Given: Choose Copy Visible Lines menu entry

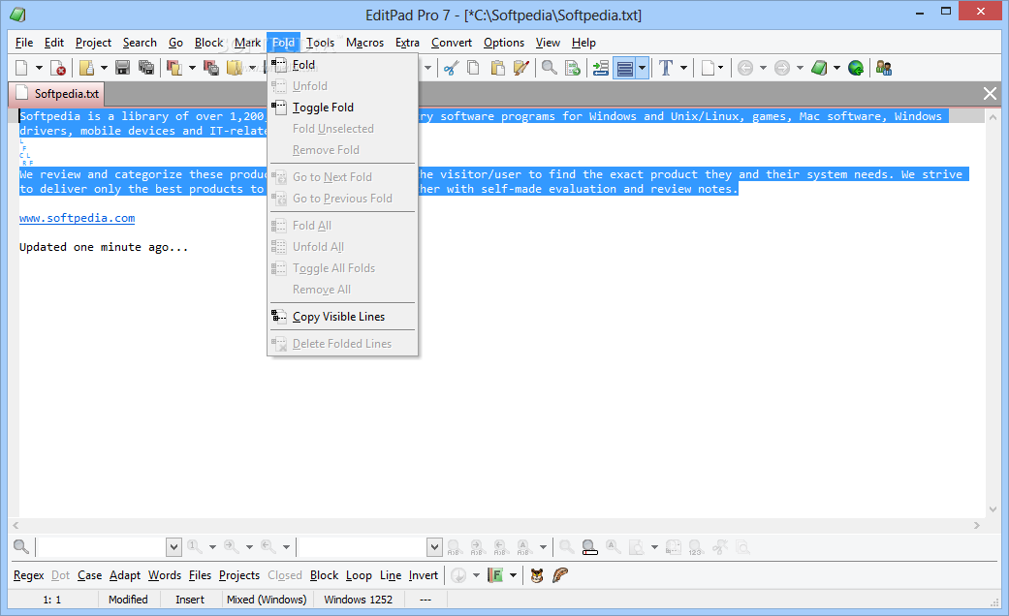Looking at the screenshot, I should [342, 317].
